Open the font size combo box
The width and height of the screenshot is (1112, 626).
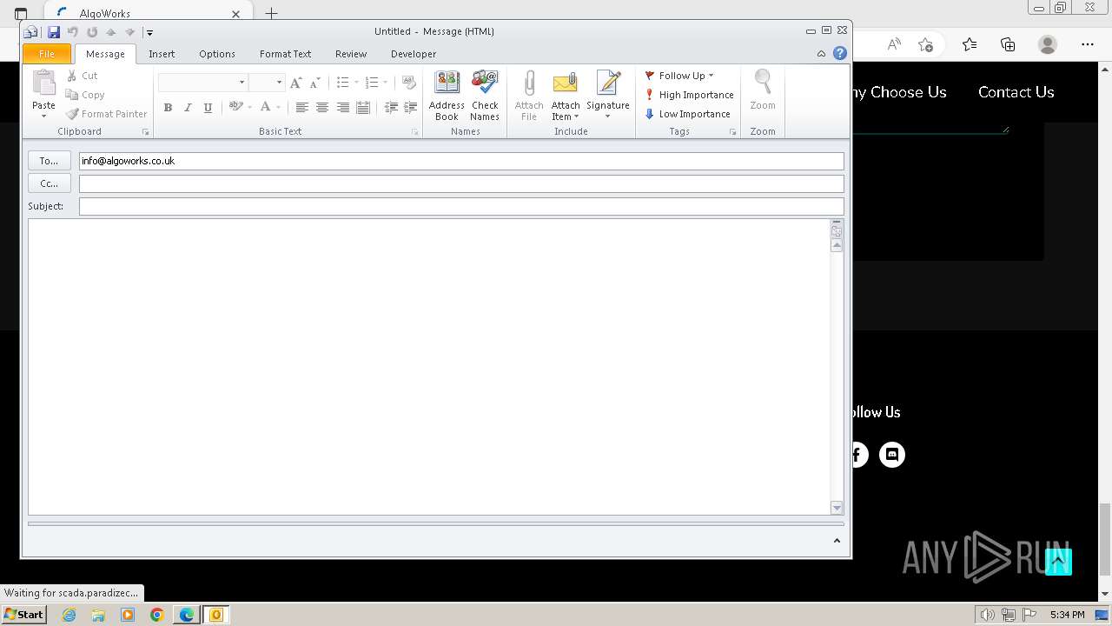click(x=267, y=83)
